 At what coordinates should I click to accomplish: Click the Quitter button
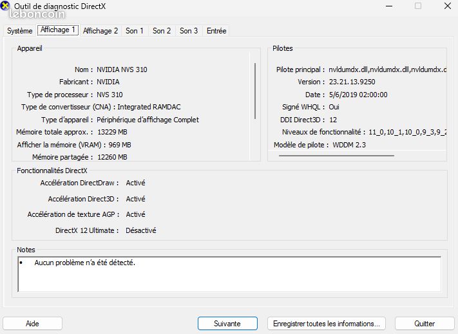click(x=425, y=324)
